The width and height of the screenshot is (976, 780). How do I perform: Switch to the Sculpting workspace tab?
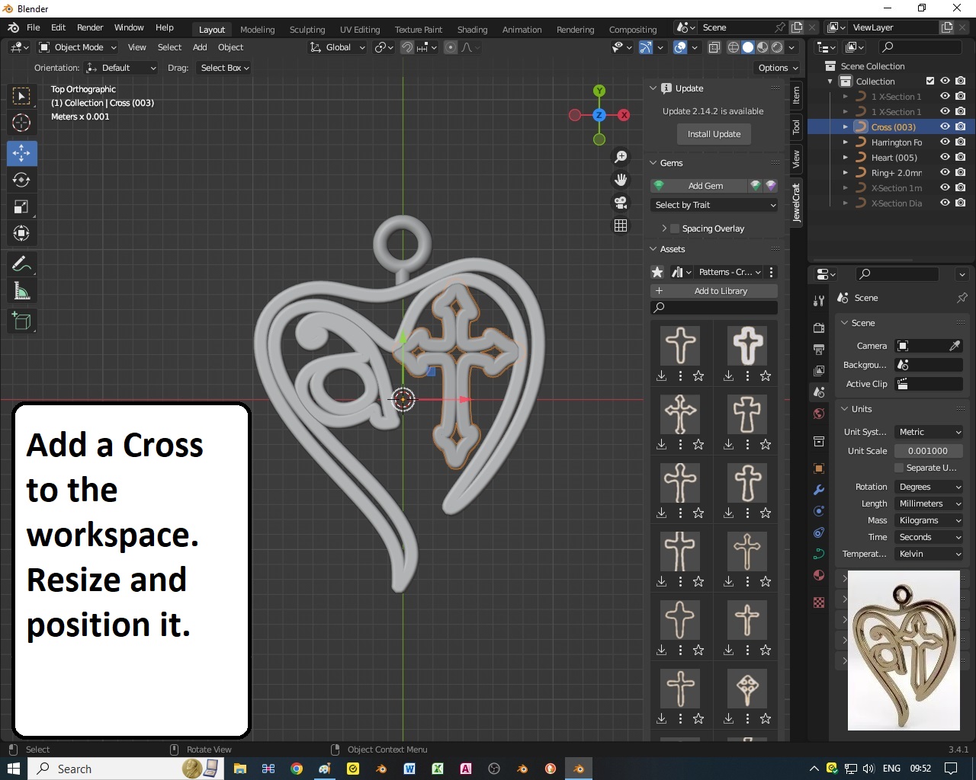tap(307, 30)
